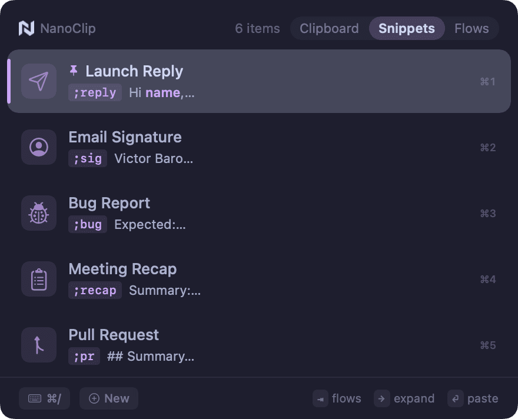Image resolution: width=518 pixels, height=419 pixels.
Task: Select the Pull Request snippet title
Action: 114,335
